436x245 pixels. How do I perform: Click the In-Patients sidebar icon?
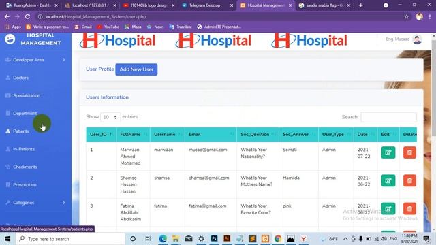coord(7,149)
